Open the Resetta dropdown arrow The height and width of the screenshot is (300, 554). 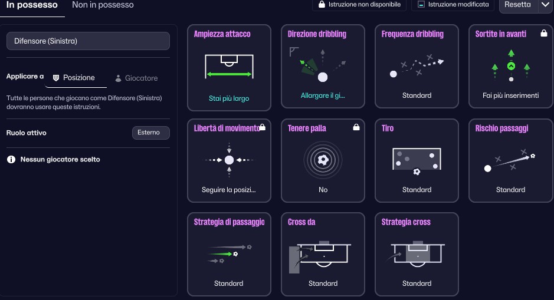pos(545,5)
